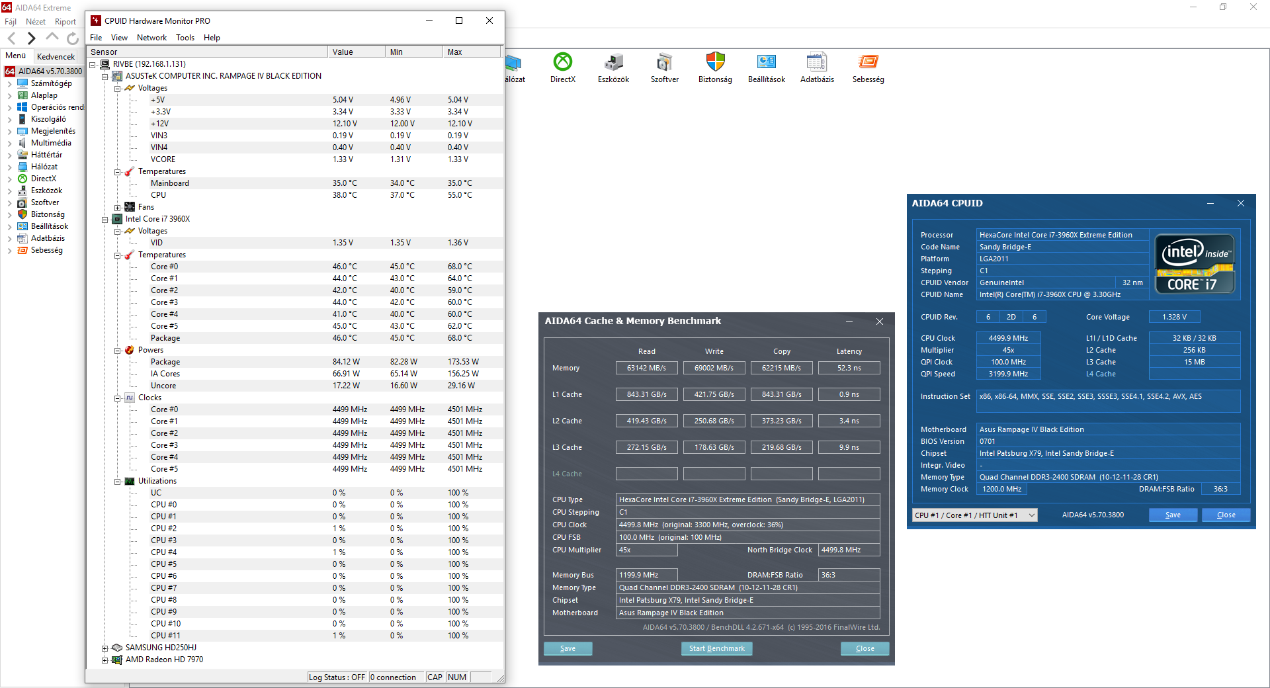Click the AIDA64 forward navigation arrow
The width and height of the screenshot is (1270, 688).
[31, 38]
